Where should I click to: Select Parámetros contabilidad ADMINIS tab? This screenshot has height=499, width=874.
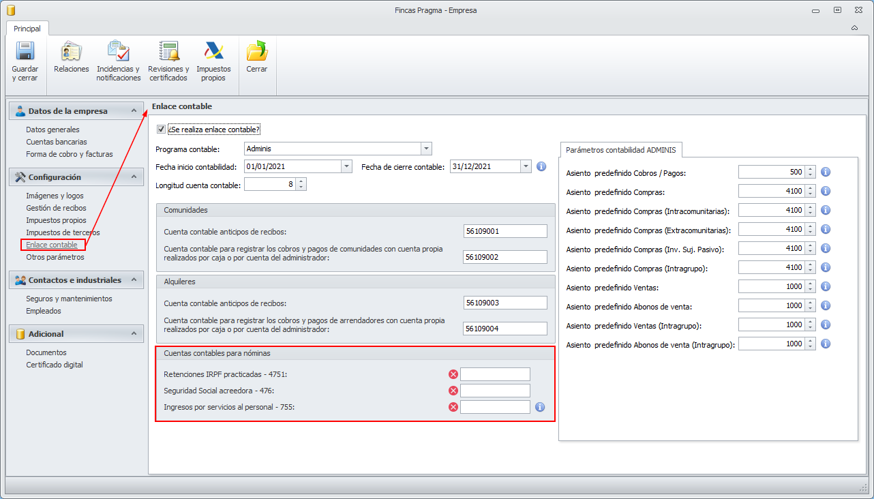point(621,150)
